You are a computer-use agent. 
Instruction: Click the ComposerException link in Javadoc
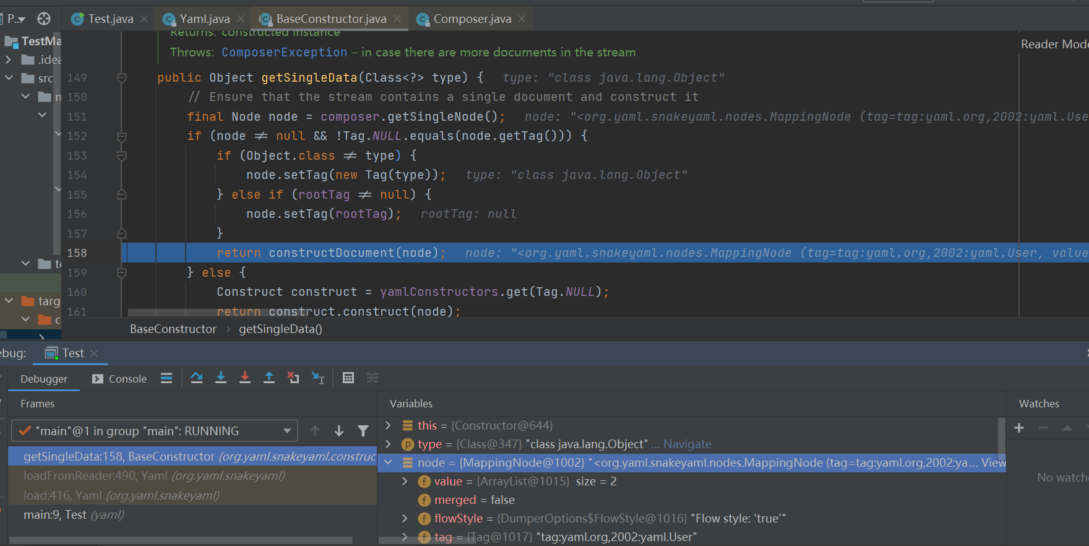click(284, 52)
